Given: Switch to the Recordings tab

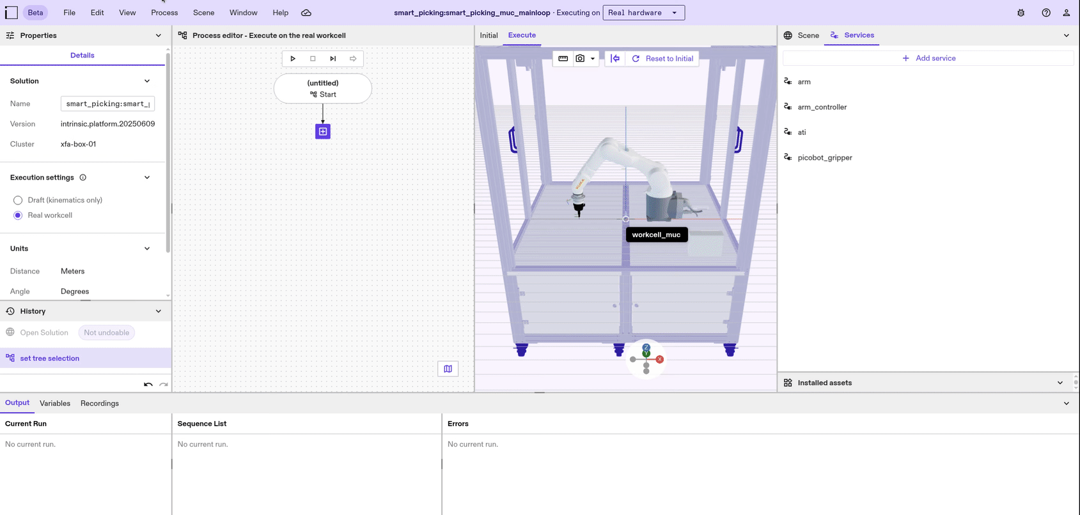Looking at the screenshot, I should [x=100, y=403].
